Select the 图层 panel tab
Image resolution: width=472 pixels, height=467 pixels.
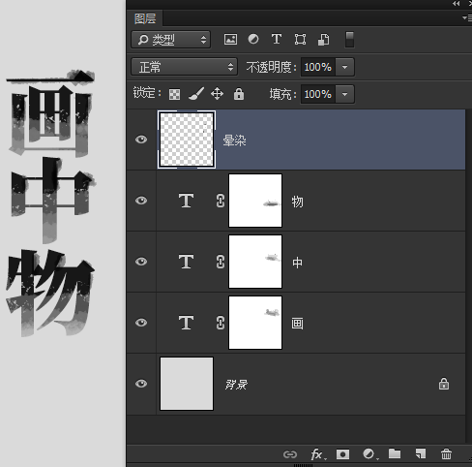coord(145,18)
